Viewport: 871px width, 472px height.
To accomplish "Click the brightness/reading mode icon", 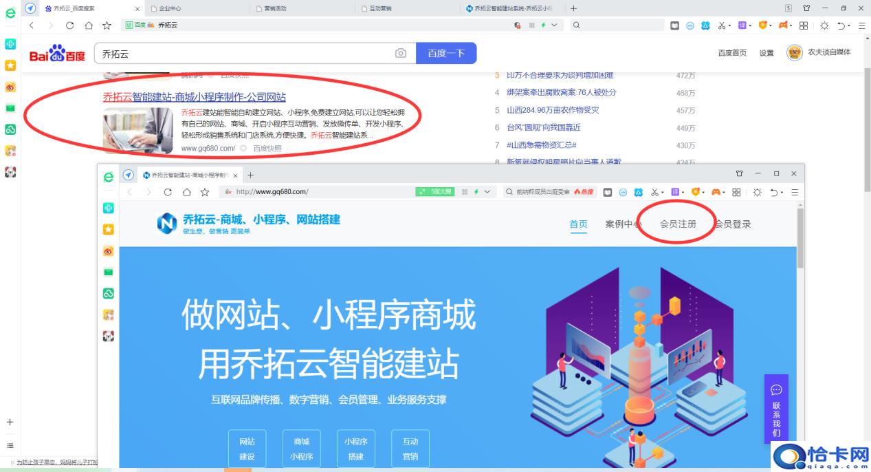I will point(824,25).
